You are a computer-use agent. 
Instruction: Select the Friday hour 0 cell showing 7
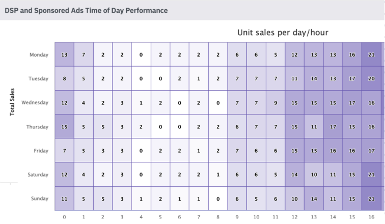(x=64, y=150)
